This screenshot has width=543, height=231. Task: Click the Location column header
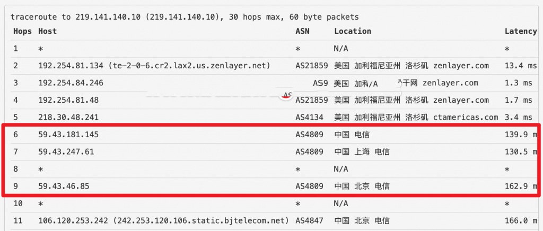(x=353, y=31)
